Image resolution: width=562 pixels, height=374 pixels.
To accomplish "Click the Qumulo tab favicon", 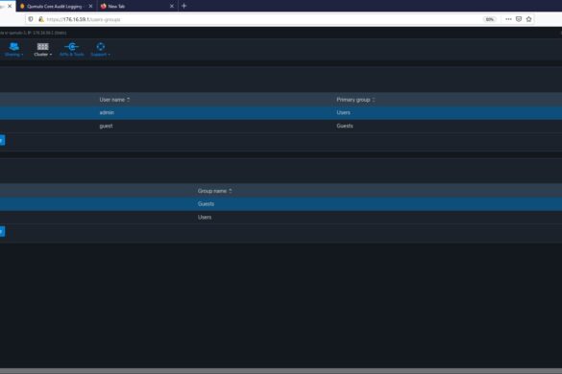I will tap(22, 6).
